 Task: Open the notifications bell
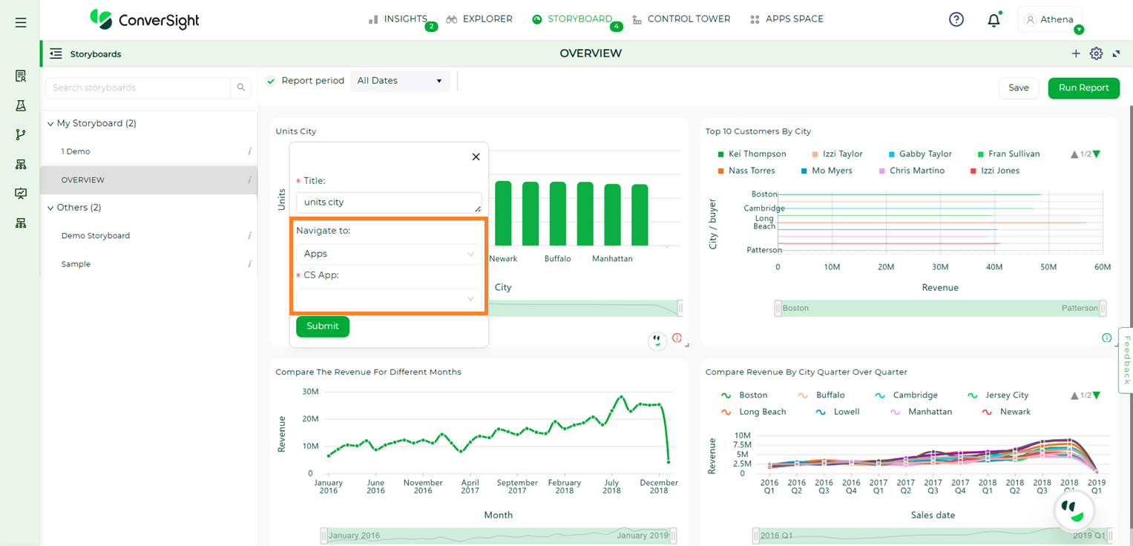click(994, 20)
